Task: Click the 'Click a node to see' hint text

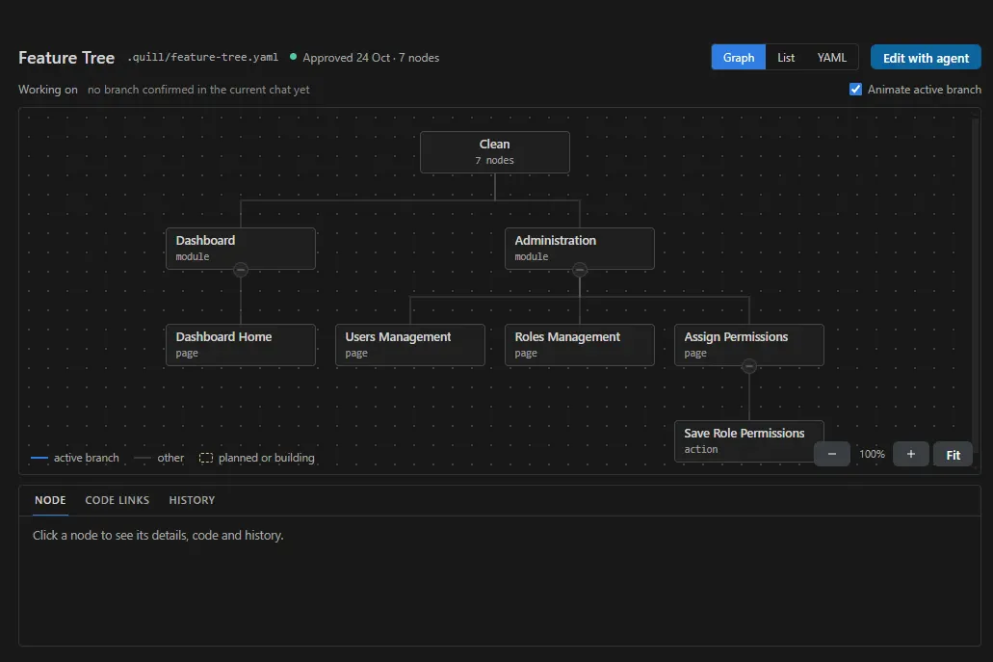Action: [x=158, y=536]
